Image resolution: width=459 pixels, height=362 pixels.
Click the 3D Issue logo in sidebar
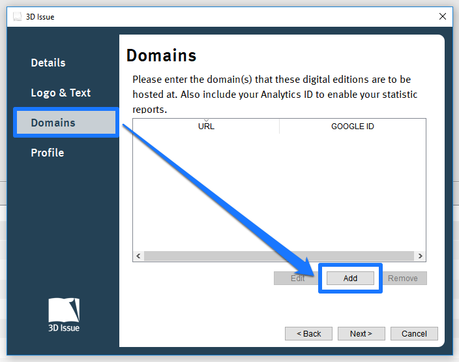pos(64,315)
